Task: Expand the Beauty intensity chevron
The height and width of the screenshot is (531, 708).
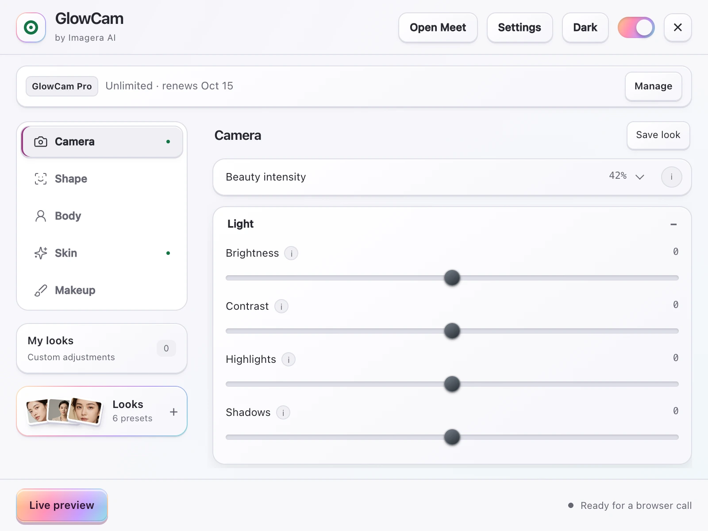Action: [639, 177]
